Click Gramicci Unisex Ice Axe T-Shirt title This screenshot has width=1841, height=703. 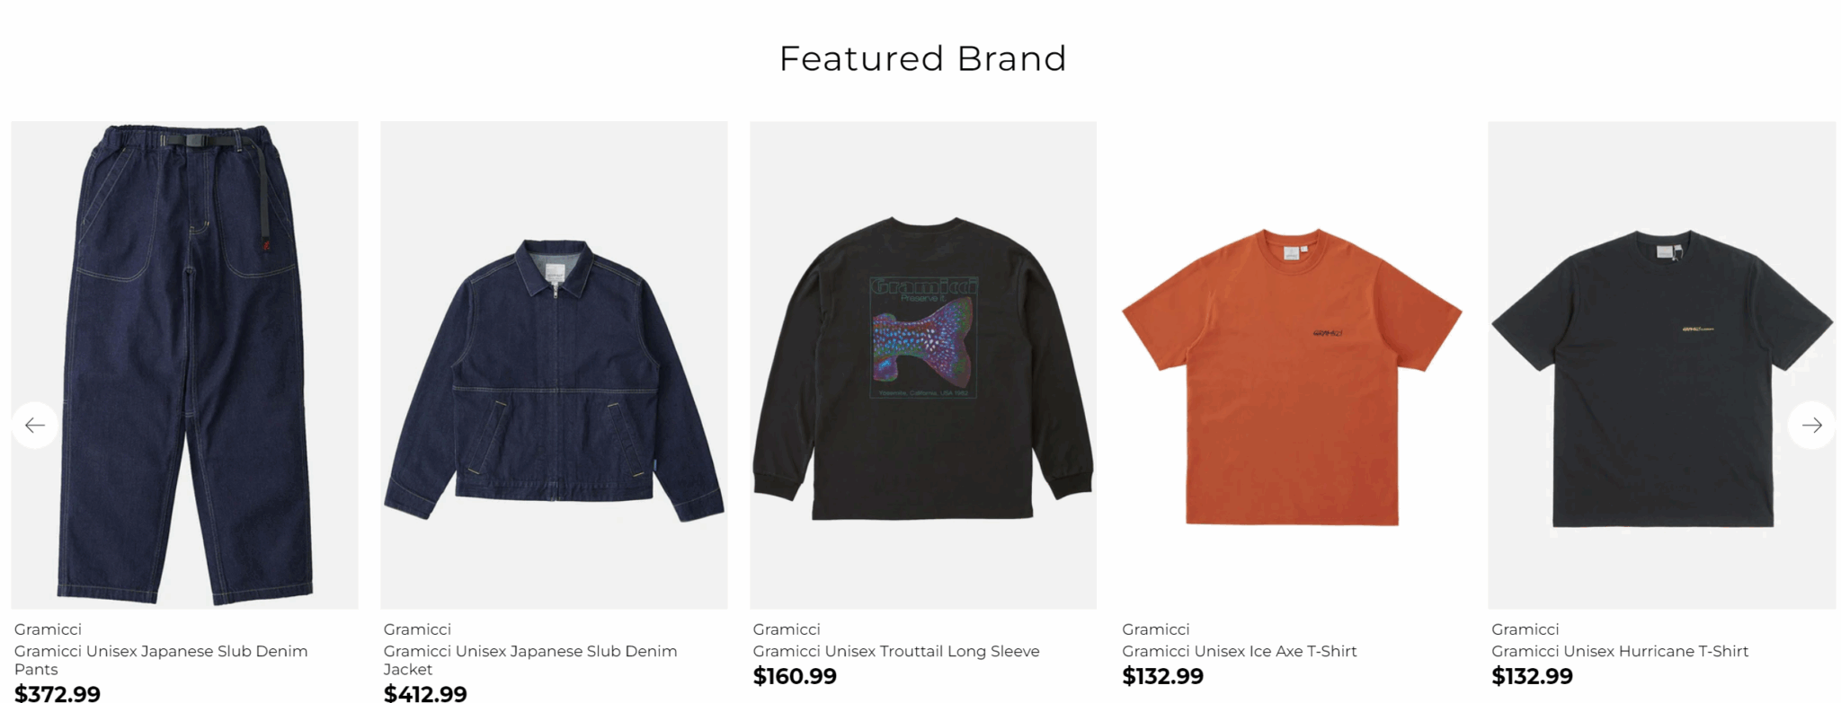1239,651
